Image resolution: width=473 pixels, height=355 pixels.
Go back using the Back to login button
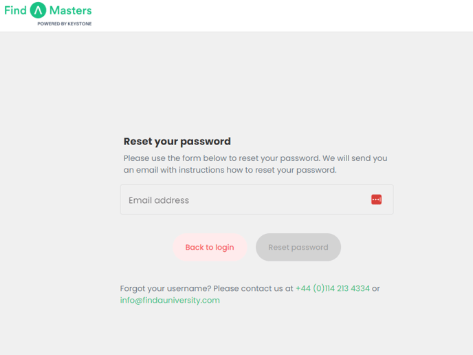210,247
